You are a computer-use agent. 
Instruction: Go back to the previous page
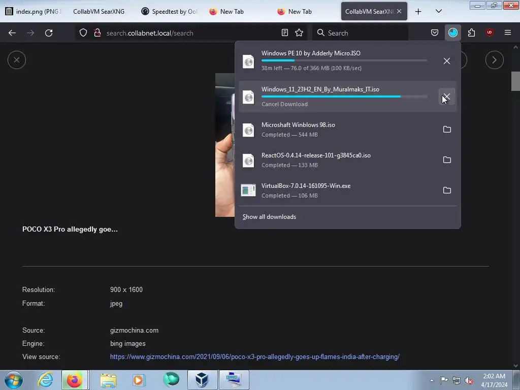click(12, 33)
